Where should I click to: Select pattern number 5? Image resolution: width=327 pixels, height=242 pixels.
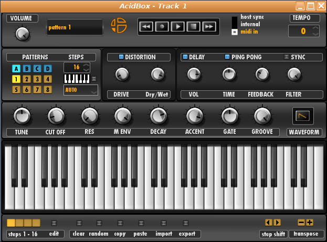[x=16, y=90]
